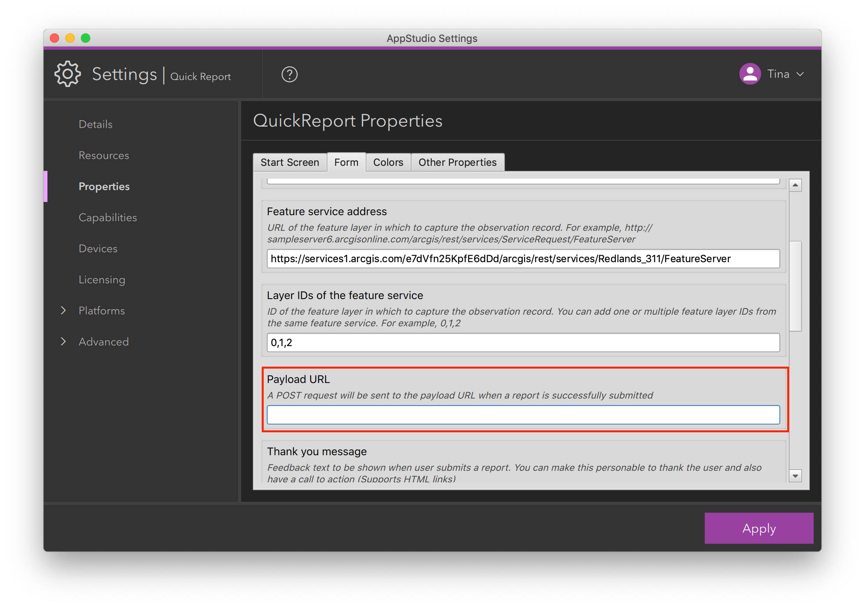Click the scroll down arrow button
865x609 pixels.
pos(795,475)
